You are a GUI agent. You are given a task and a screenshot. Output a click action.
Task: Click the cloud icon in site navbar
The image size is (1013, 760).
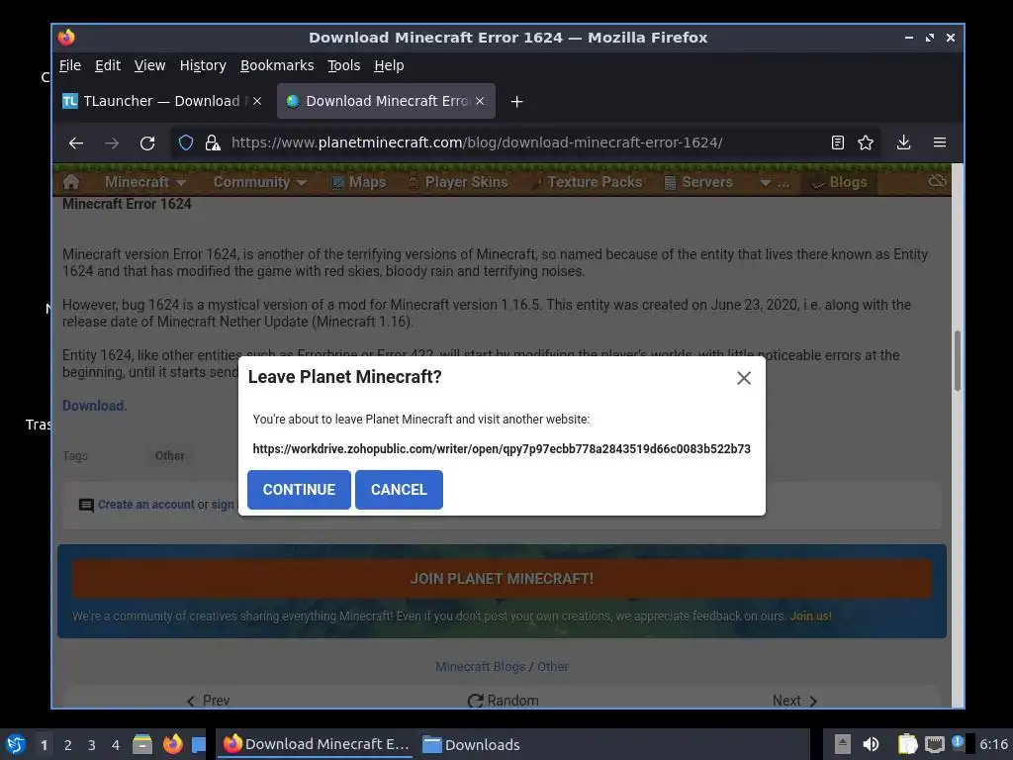[x=938, y=182]
